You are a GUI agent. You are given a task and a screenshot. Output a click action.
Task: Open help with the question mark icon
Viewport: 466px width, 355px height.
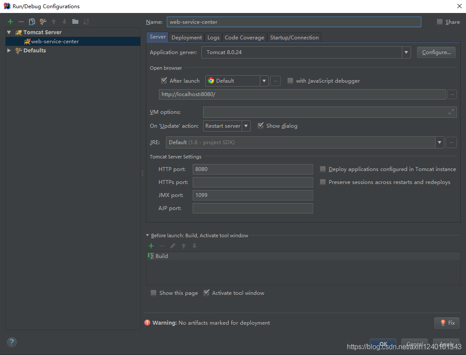click(12, 342)
